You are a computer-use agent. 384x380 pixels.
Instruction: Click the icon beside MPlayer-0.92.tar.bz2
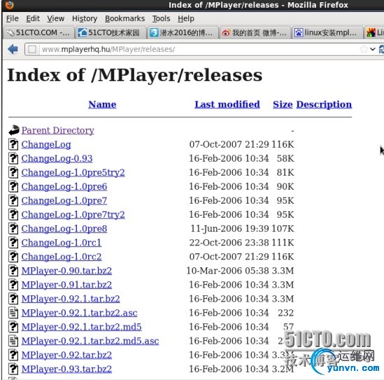point(13,355)
